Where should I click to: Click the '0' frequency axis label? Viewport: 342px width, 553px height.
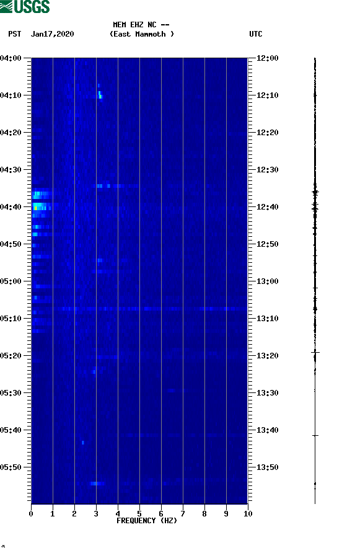click(31, 514)
